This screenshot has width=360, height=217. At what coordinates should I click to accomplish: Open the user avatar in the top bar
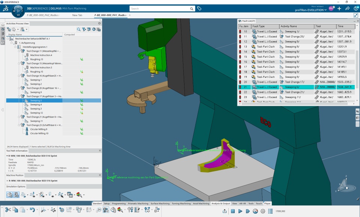pos(331,9)
